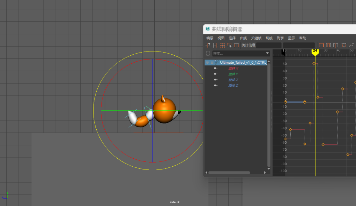Mute the 缩放 Z channel
Image resolution: width=356 pixels, height=206 pixels.
[x=216, y=85]
